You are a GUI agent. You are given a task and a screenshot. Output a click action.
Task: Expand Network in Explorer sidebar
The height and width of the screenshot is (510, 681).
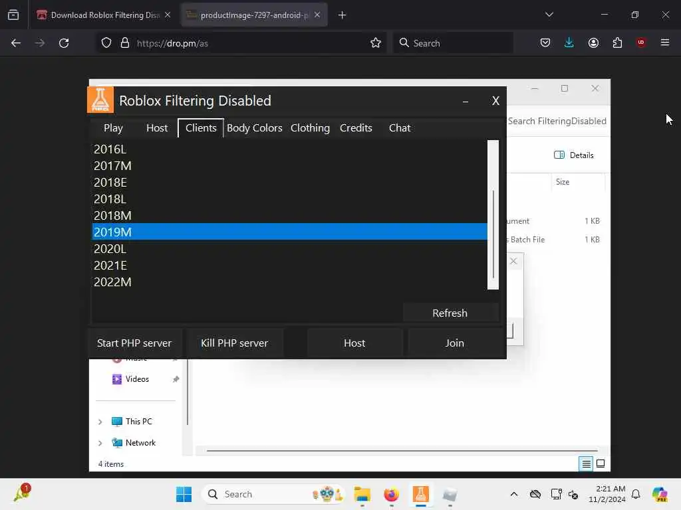point(100,443)
